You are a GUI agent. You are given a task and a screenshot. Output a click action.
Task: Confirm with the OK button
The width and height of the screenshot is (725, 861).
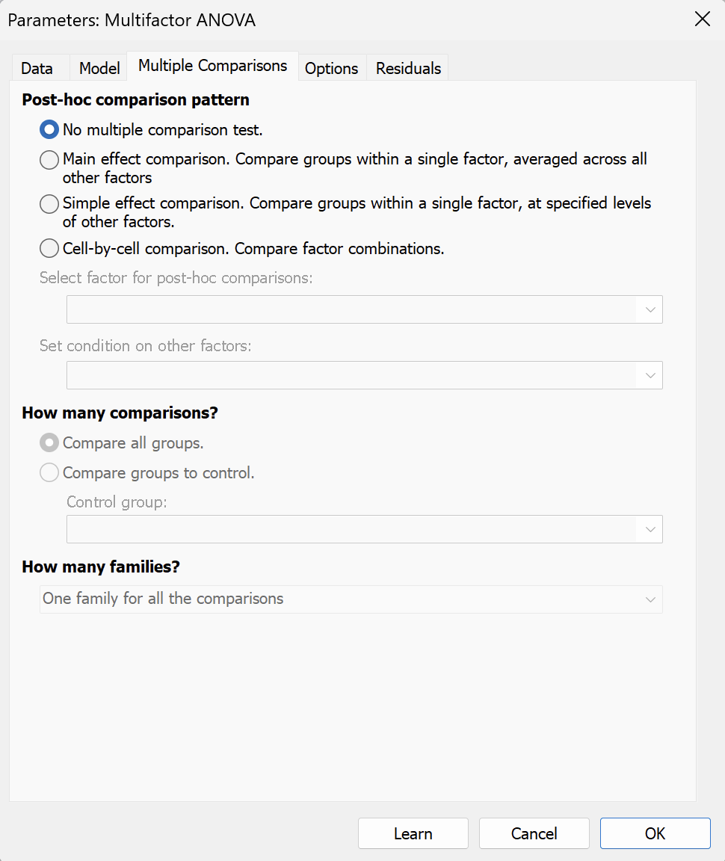click(655, 833)
